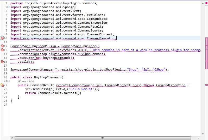Click the .description(Text.of line

[109, 50]
